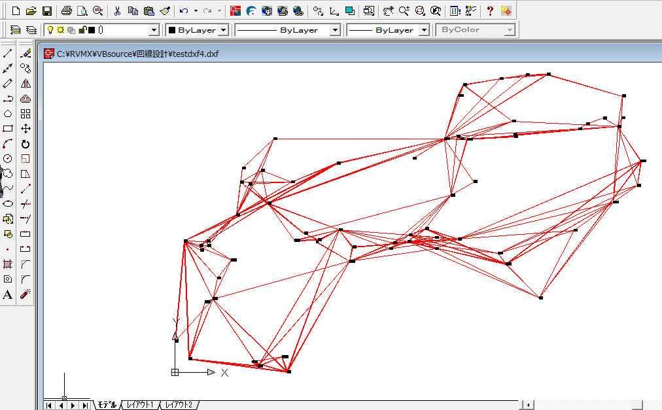Switch to the レイアウト2 tab
662x410 pixels.
[179, 405]
